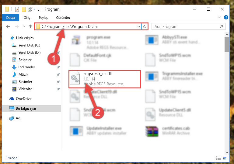Open the Dosya menu tab

(x=11, y=18)
